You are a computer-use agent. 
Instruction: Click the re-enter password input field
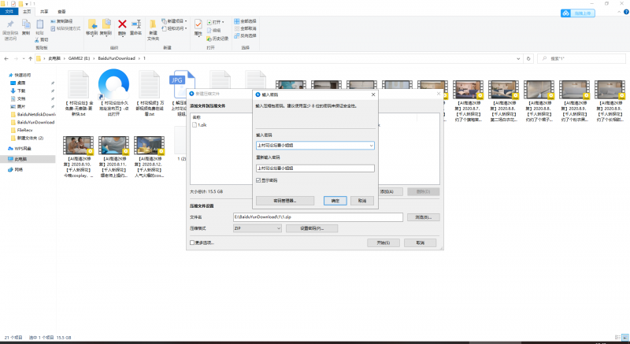(x=315, y=168)
